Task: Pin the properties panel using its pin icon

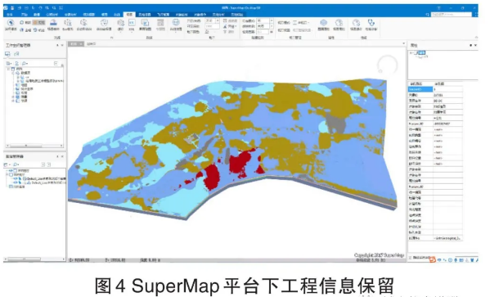Action: tap(470, 45)
